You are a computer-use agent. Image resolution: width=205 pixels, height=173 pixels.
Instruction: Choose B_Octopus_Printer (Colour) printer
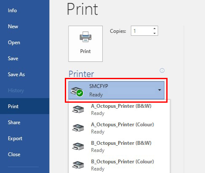(119, 165)
